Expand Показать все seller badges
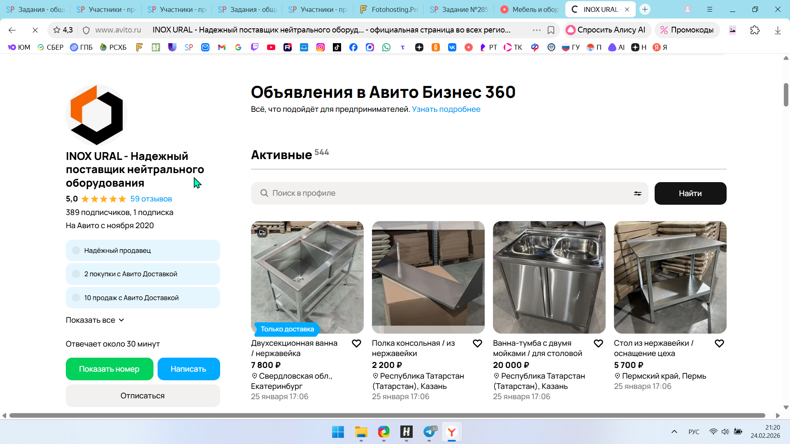 coord(95,320)
